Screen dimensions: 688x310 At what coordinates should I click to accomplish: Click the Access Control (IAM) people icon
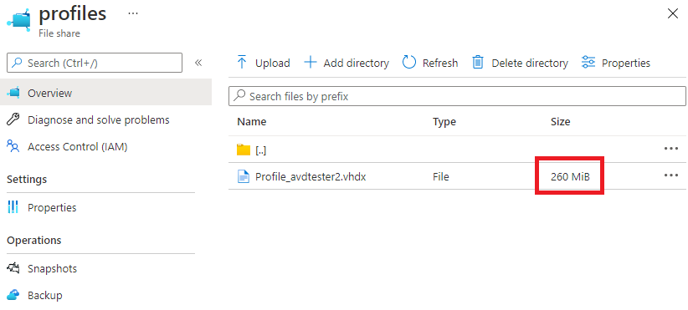13,147
